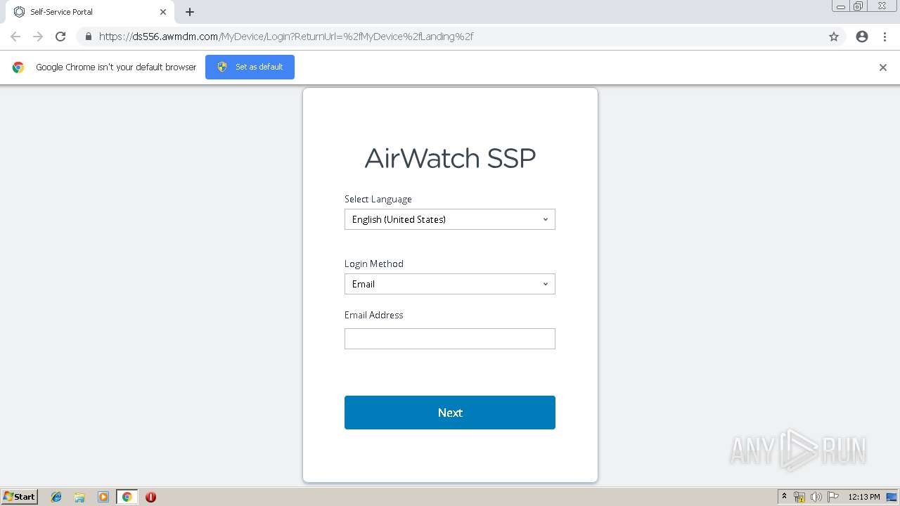Click the padlock site security icon
900x506 pixels.
[x=88, y=37]
